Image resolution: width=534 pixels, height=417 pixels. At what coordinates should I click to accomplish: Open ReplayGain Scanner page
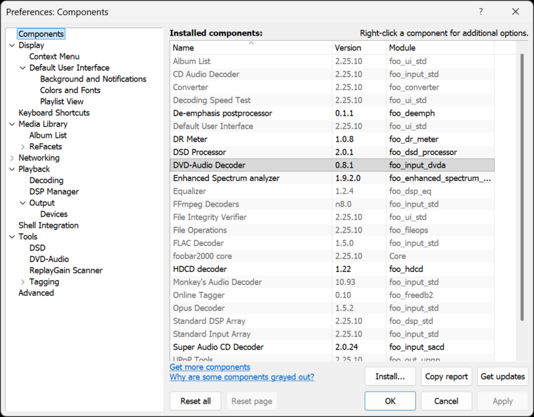coord(65,271)
